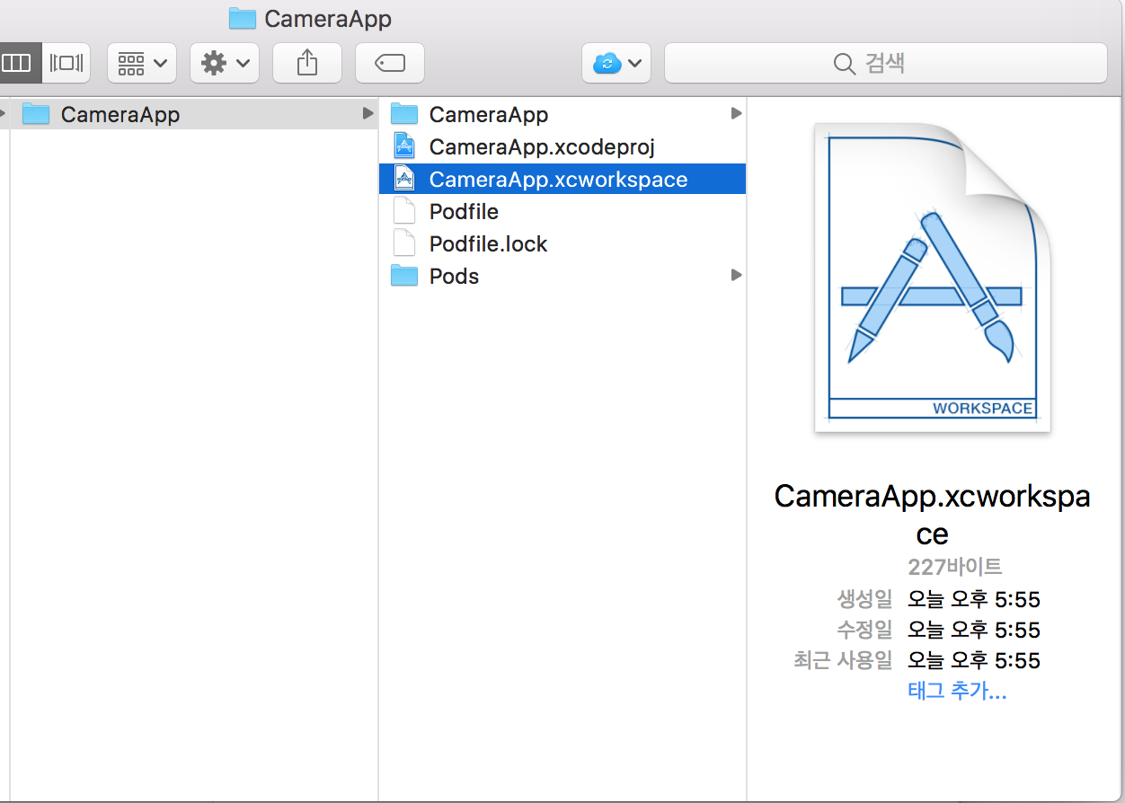1125x803 pixels.
Task: Open the item arrangement dropdown
Action: 142,63
